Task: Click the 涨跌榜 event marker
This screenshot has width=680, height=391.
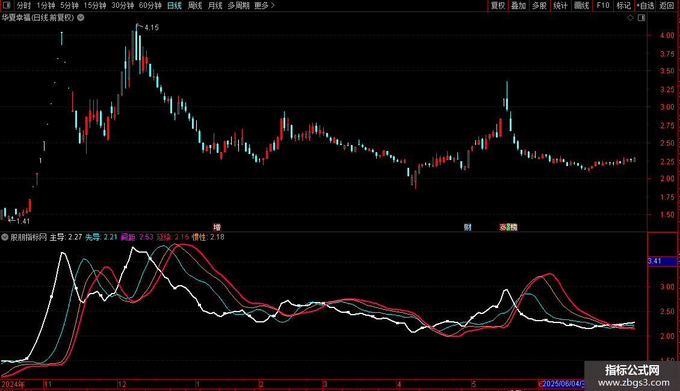Action: 508,227
